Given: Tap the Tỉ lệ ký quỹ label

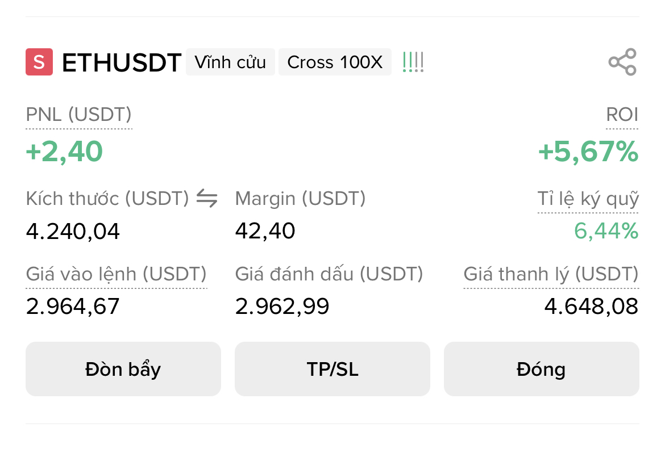Looking at the screenshot, I should tap(588, 199).
